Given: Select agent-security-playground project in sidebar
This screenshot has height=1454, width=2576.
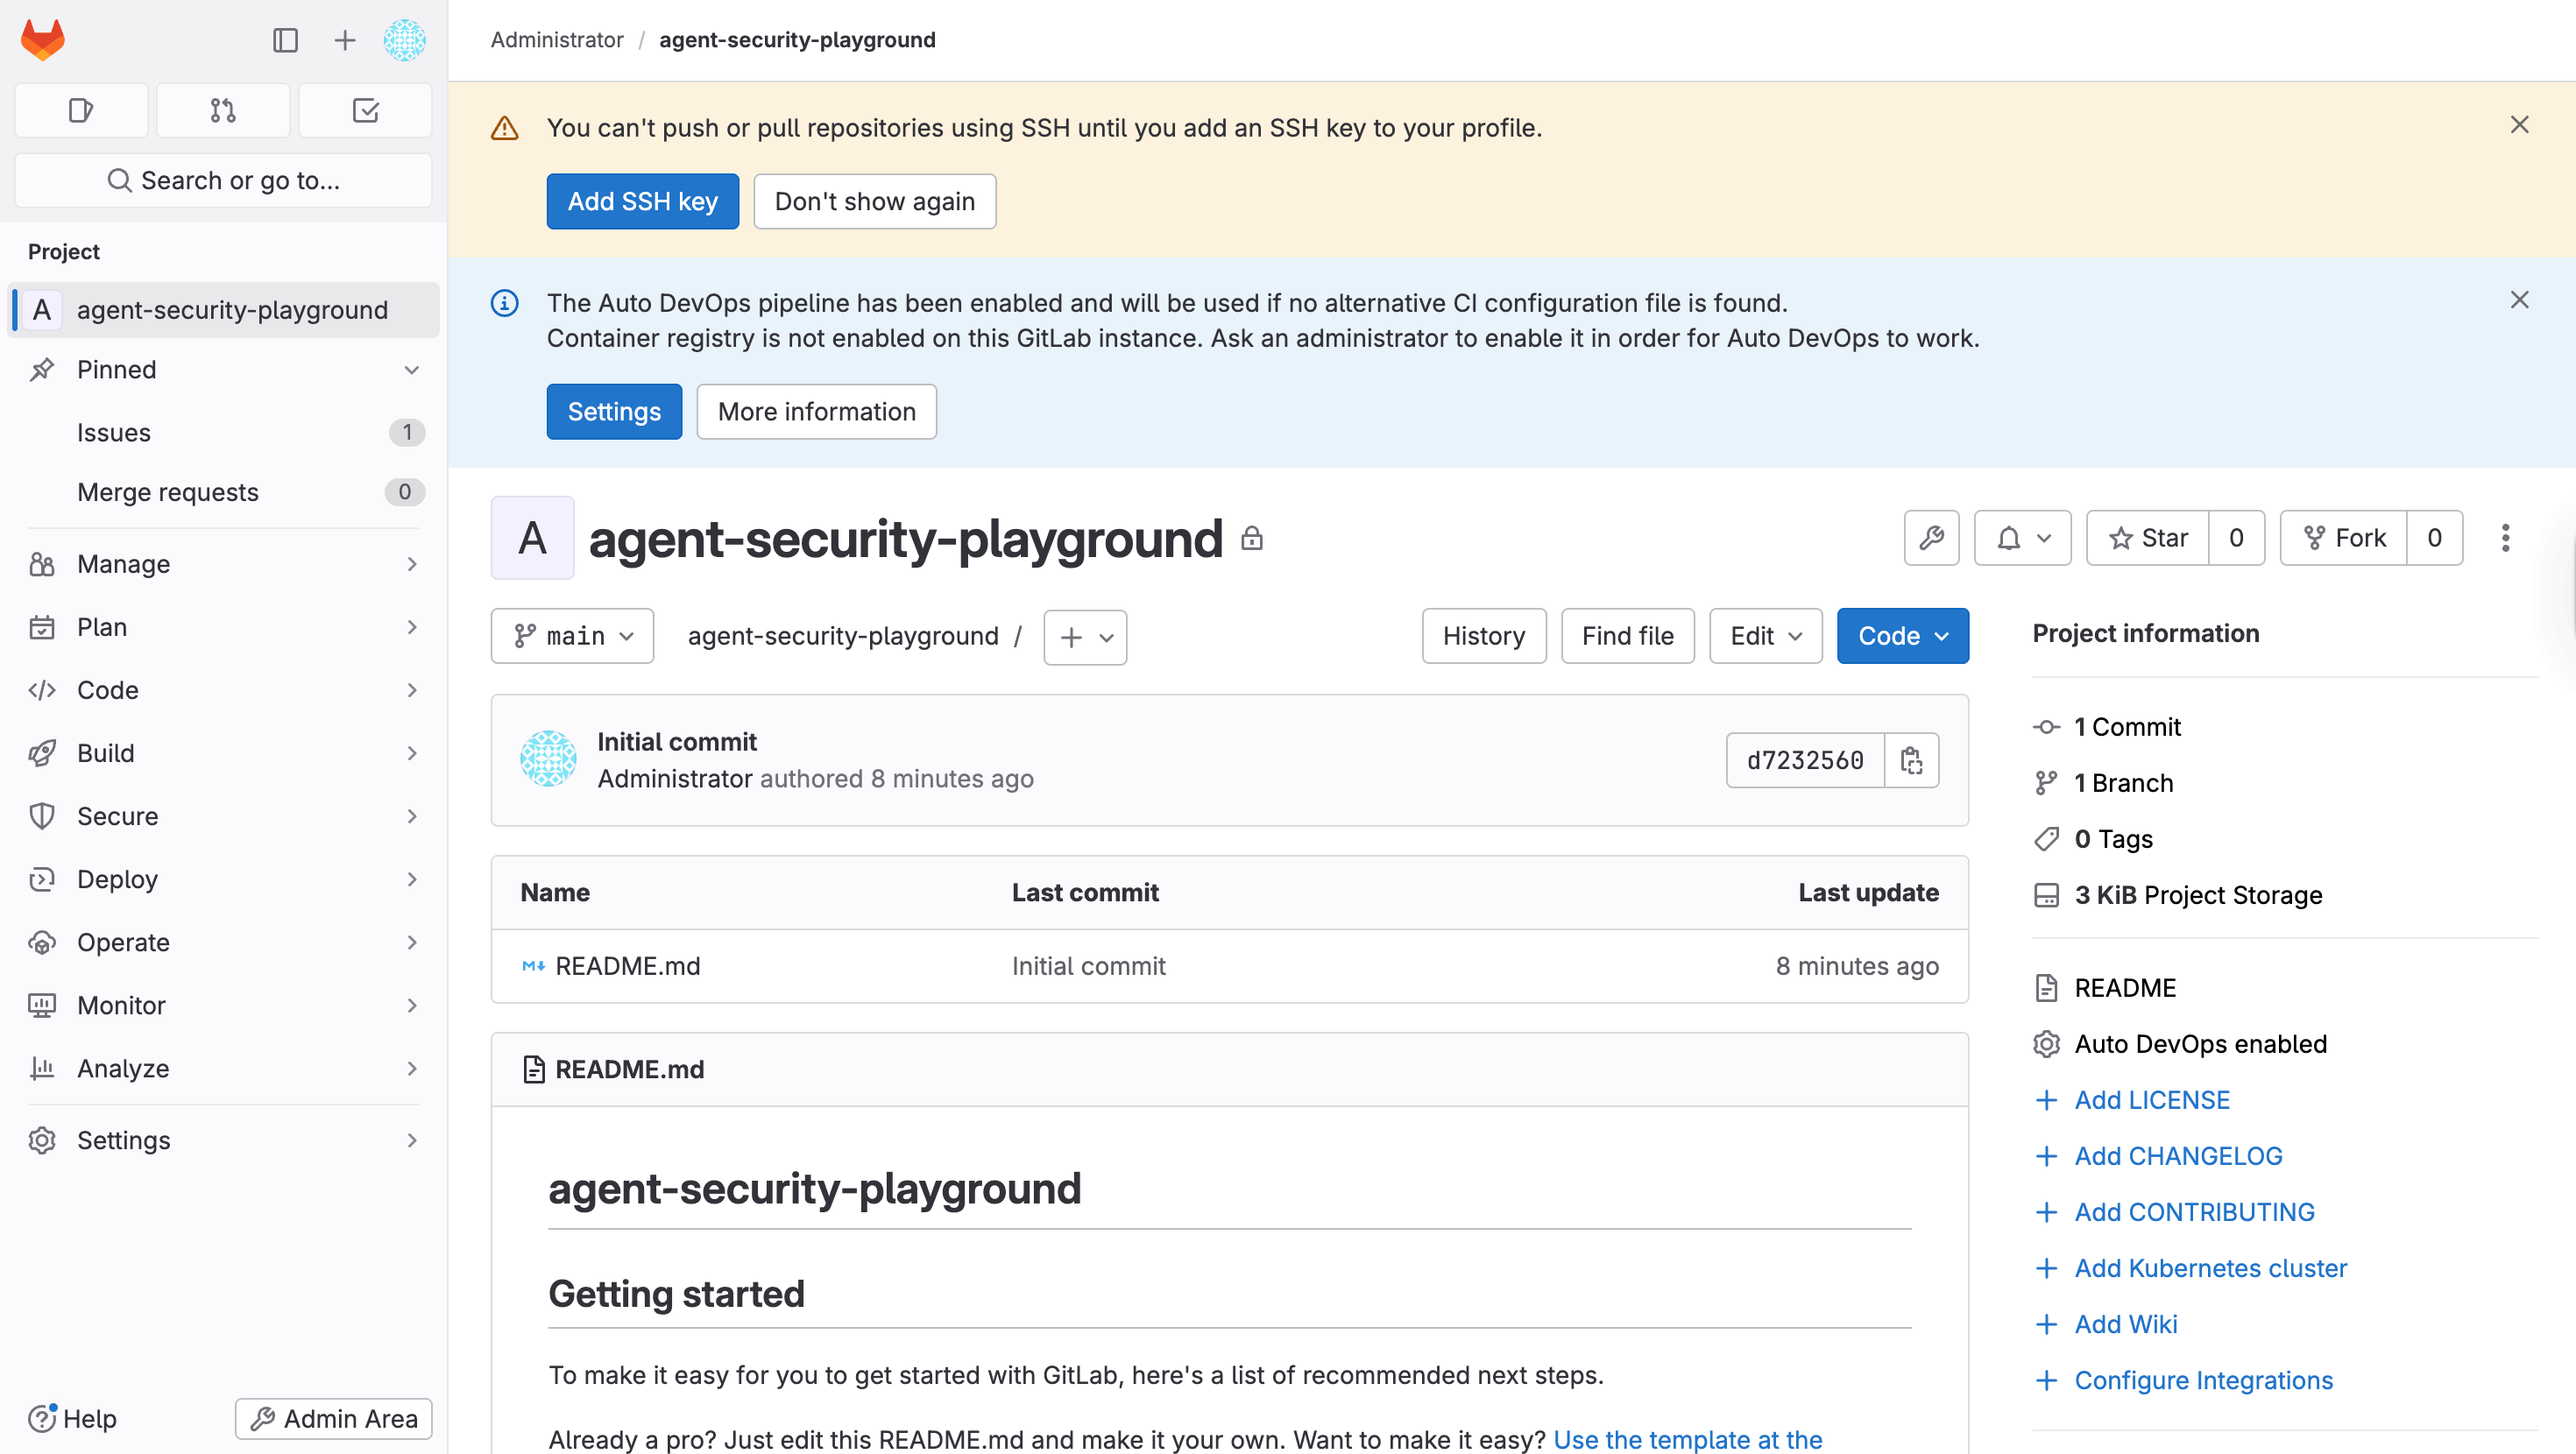Looking at the screenshot, I should pyautogui.click(x=223, y=310).
